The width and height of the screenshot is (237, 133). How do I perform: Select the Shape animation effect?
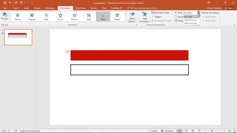pos(117,16)
